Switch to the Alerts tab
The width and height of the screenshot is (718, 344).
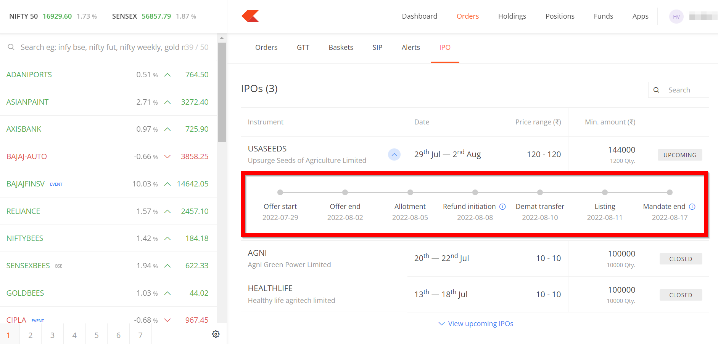411,48
